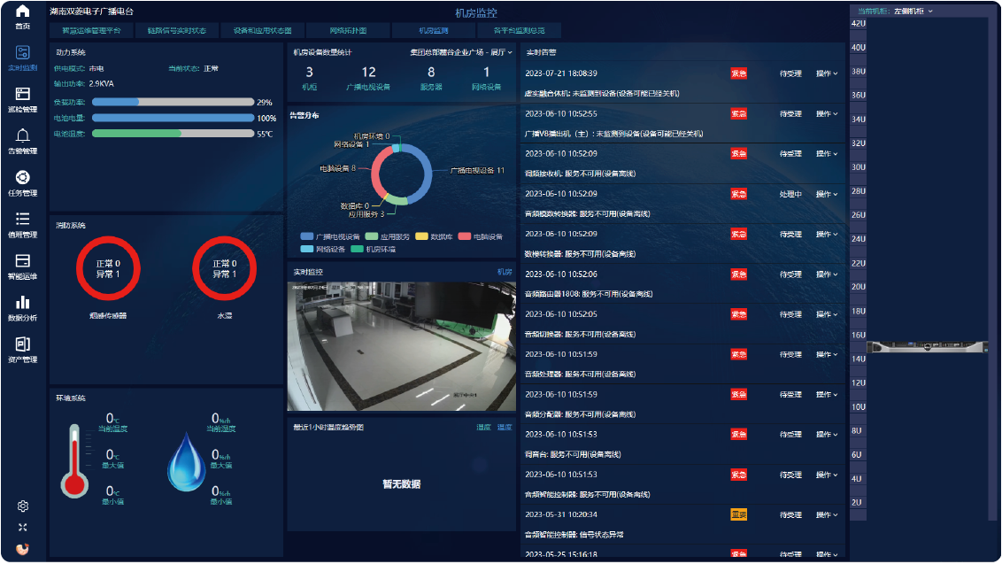This screenshot has width=1002, height=564.
Task: Click the 电池温度 55℃ progress bar
Action: (173, 134)
